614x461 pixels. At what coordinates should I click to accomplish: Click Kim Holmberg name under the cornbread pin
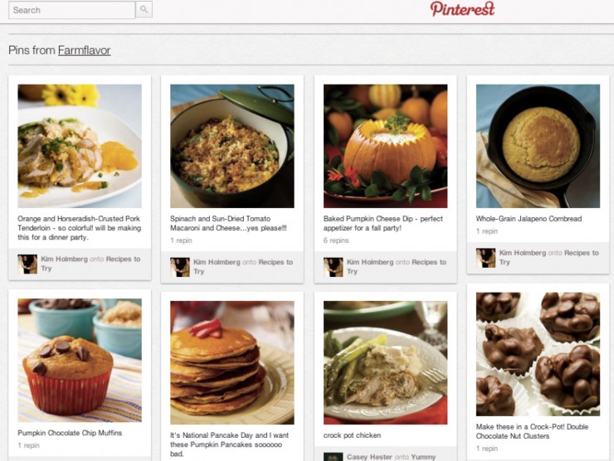[523, 253]
